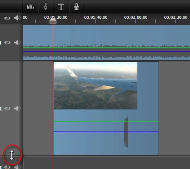Jump to 00:02:20.00 on the time ruler
190x169 pixels.
coord(176,17)
